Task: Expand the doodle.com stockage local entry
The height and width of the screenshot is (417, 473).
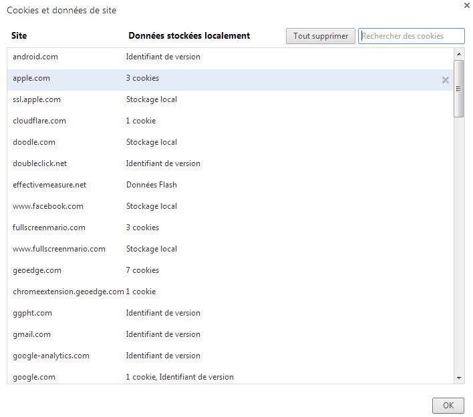Action: click(x=34, y=143)
